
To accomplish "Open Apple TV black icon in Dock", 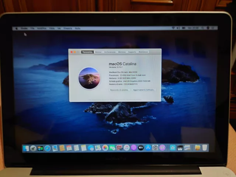I will (x=141, y=148).
